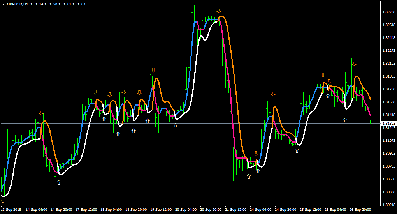Click the orange sell arrow above 24 Sep 20:00

(x=273, y=94)
